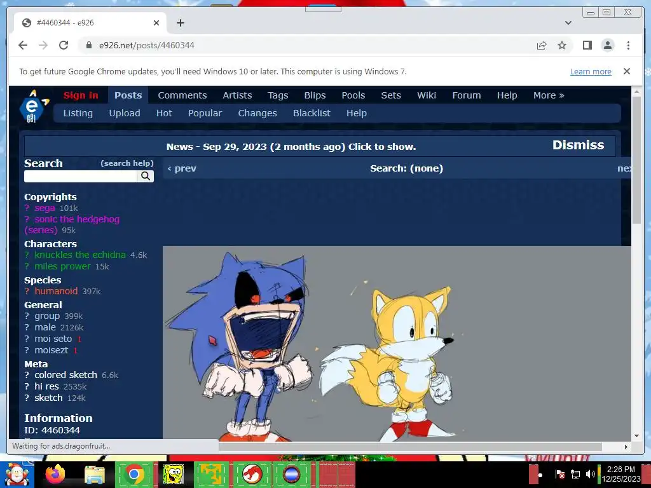Screen dimensions: 651x488
Task: Open Wiki page
Action: coord(427,95)
